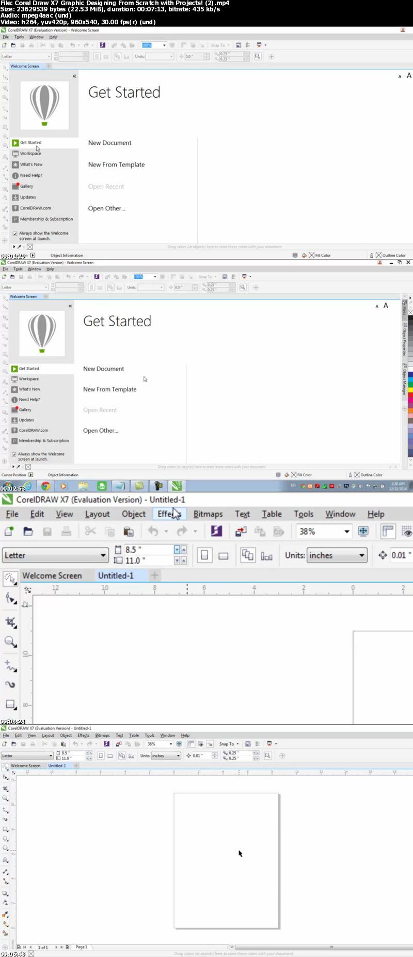Open Layout menu in 00:04:24 frame

click(x=97, y=514)
